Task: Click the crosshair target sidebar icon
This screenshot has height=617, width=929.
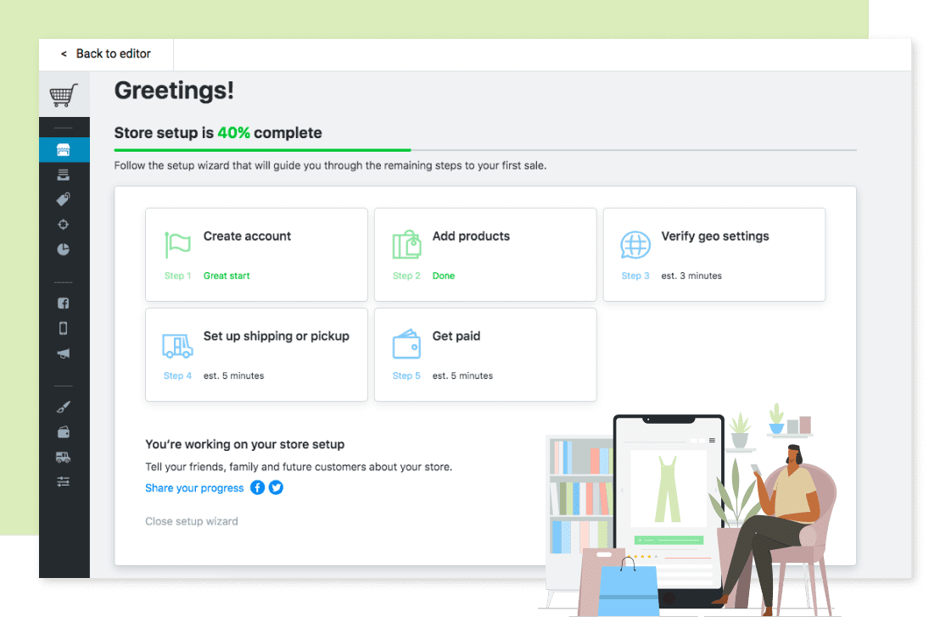Action: [x=64, y=225]
